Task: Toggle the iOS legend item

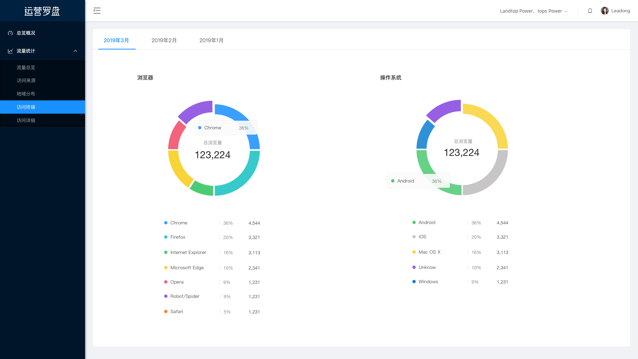Action: pos(422,237)
